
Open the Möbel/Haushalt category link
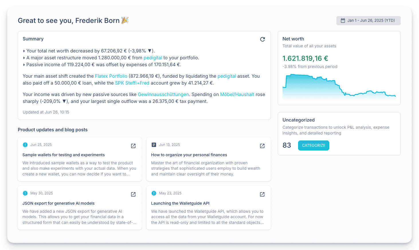[x=237, y=94]
